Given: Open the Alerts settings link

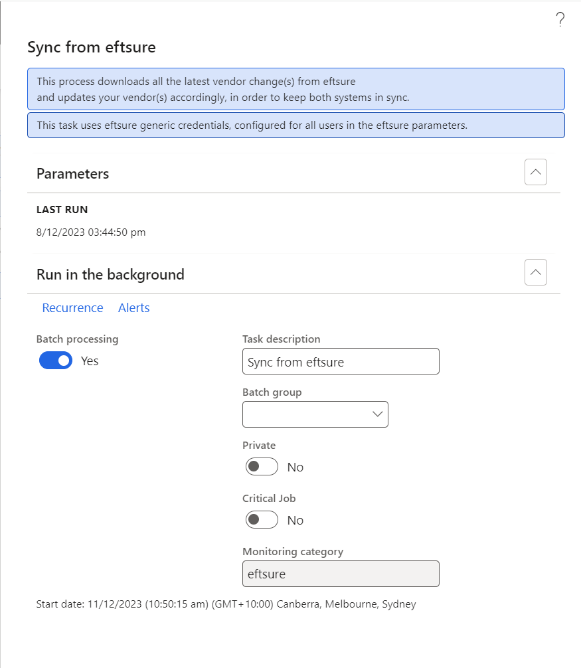Looking at the screenshot, I should pos(133,307).
